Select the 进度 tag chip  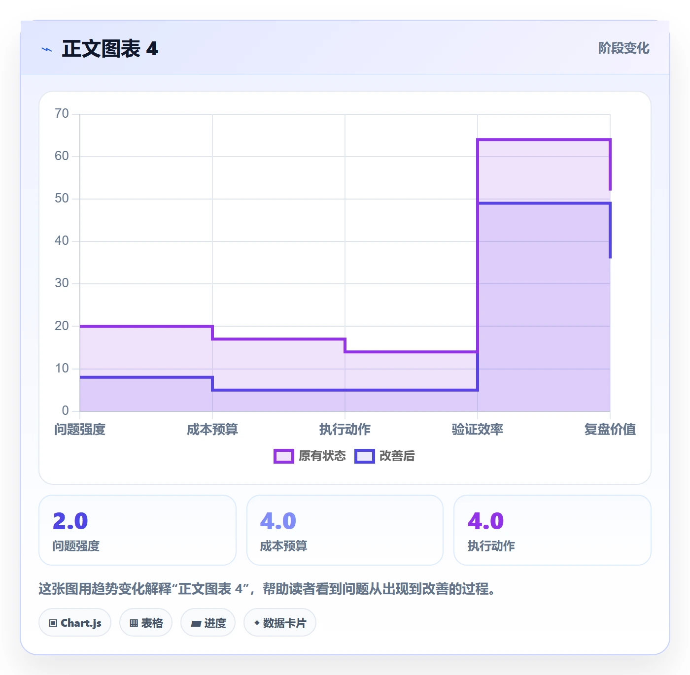pos(208,623)
